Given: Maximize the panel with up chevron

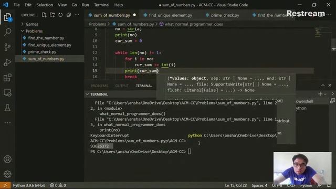Looking at the screenshot, I should click(x=323, y=86).
